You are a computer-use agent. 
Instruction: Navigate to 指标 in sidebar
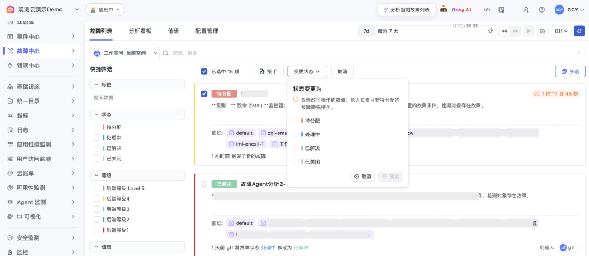pyautogui.click(x=41, y=116)
